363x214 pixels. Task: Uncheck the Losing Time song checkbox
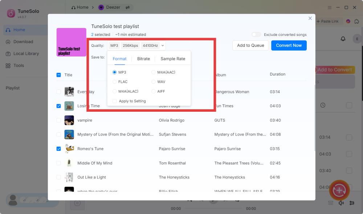(58, 106)
